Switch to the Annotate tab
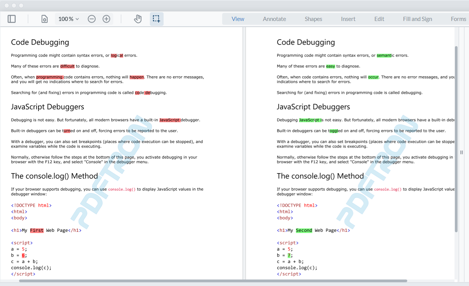This screenshot has width=469, height=286. [x=274, y=18]
